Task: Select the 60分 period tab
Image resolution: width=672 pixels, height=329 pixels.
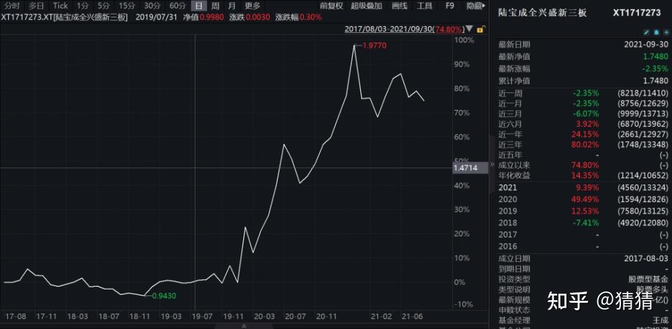Action: pos(177,6)
